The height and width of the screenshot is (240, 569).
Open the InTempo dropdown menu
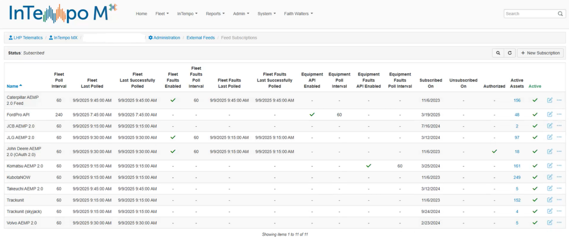click(x=187, y=14)
